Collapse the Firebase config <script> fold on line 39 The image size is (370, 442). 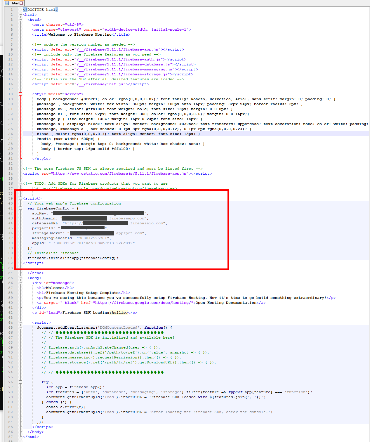[x=20, y=198]
